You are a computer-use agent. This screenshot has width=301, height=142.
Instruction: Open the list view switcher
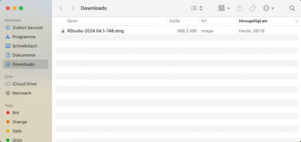[x=197, y=8]
